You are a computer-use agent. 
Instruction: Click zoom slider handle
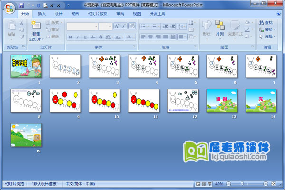tap(242, 184)
